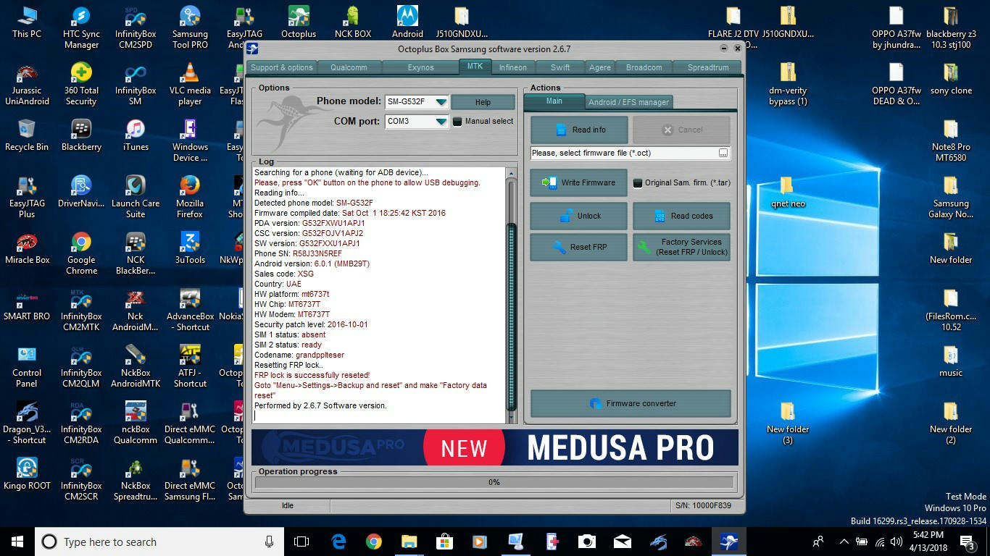Select the Mozilla Firefox desktop icon
The image size is (990, 556).
(190, 198)
